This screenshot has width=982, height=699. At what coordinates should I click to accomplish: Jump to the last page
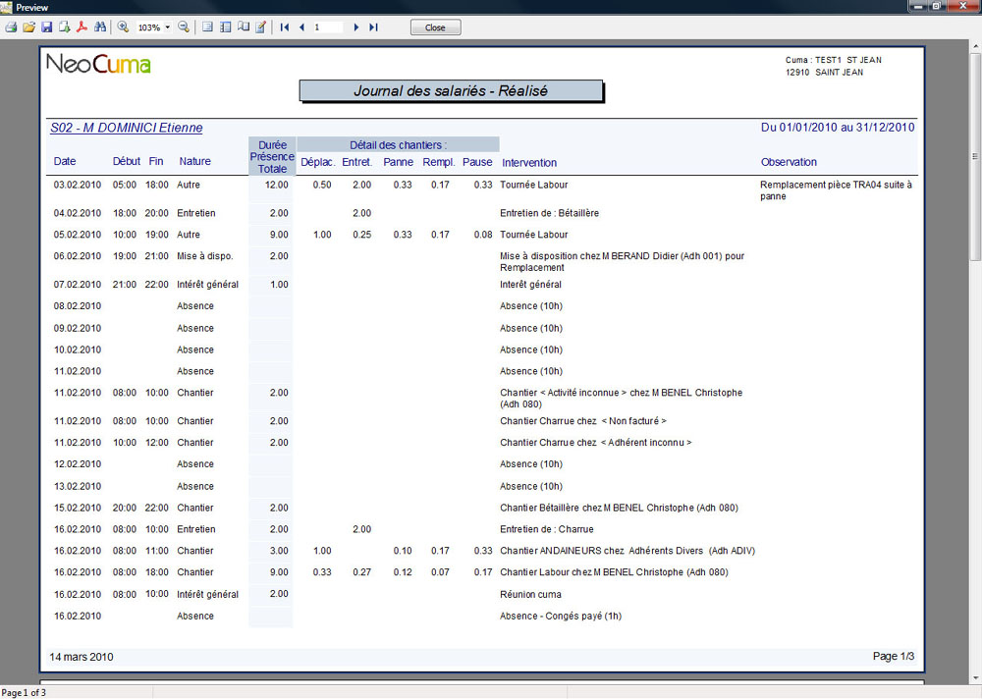(x=373, y=27)
